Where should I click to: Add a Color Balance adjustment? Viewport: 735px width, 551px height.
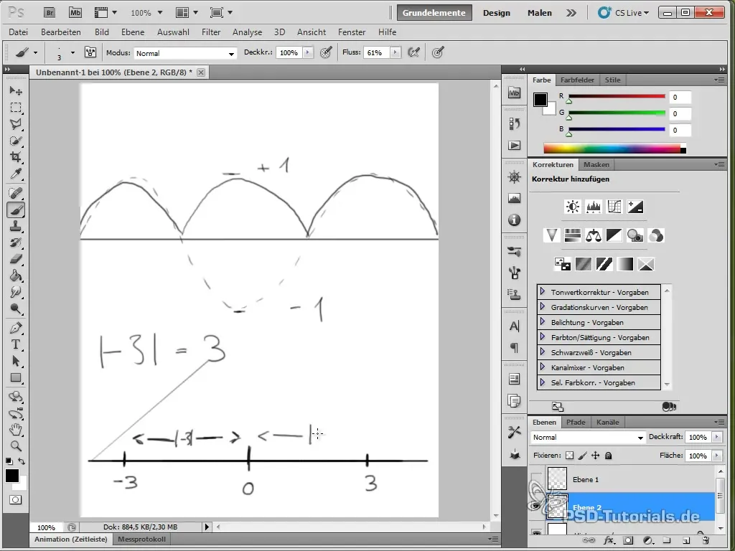tap(594, 235)
